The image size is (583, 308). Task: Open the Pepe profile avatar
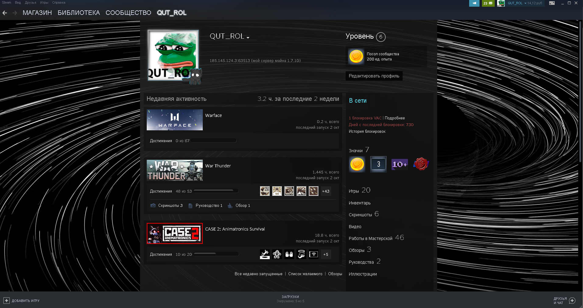pos(173,55)
